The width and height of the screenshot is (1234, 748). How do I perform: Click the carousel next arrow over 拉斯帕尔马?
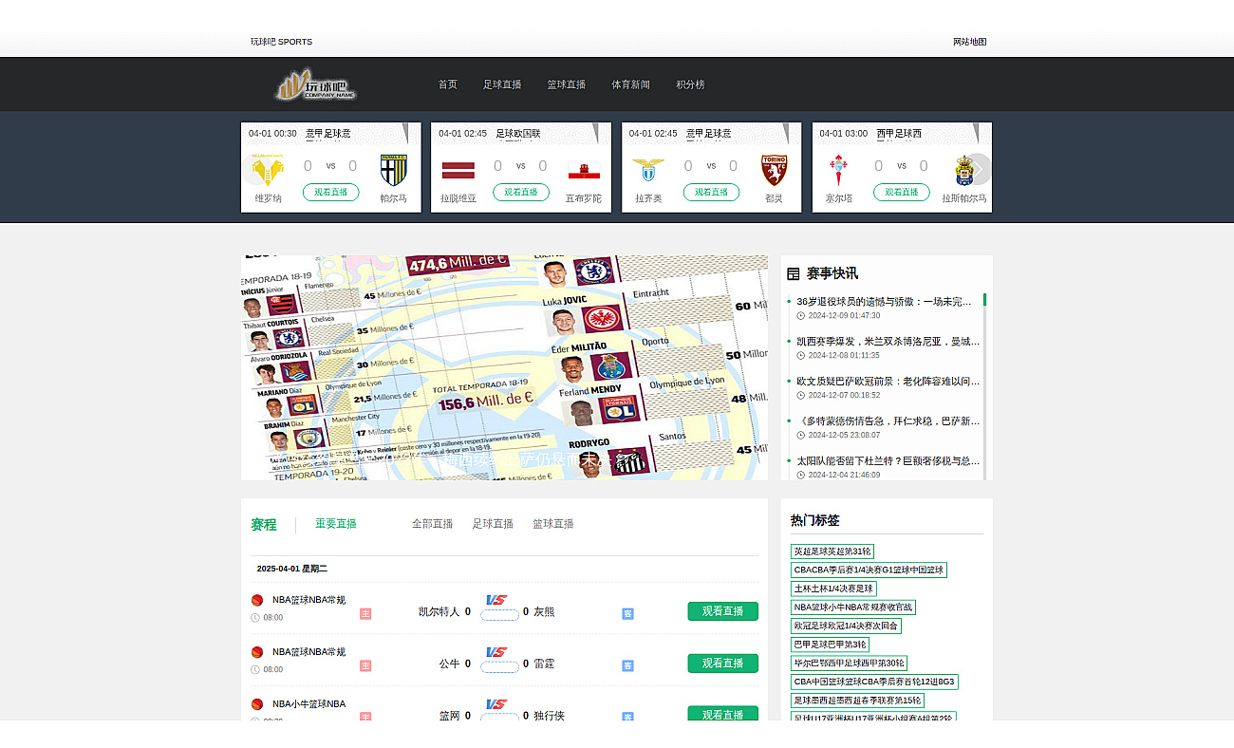tap(977, 169)
